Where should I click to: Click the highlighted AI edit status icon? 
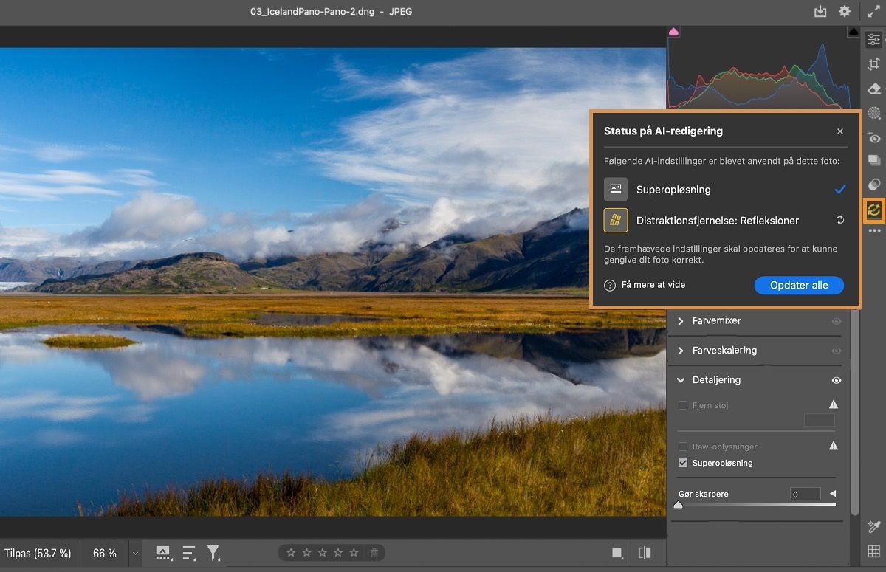(874, 210)
